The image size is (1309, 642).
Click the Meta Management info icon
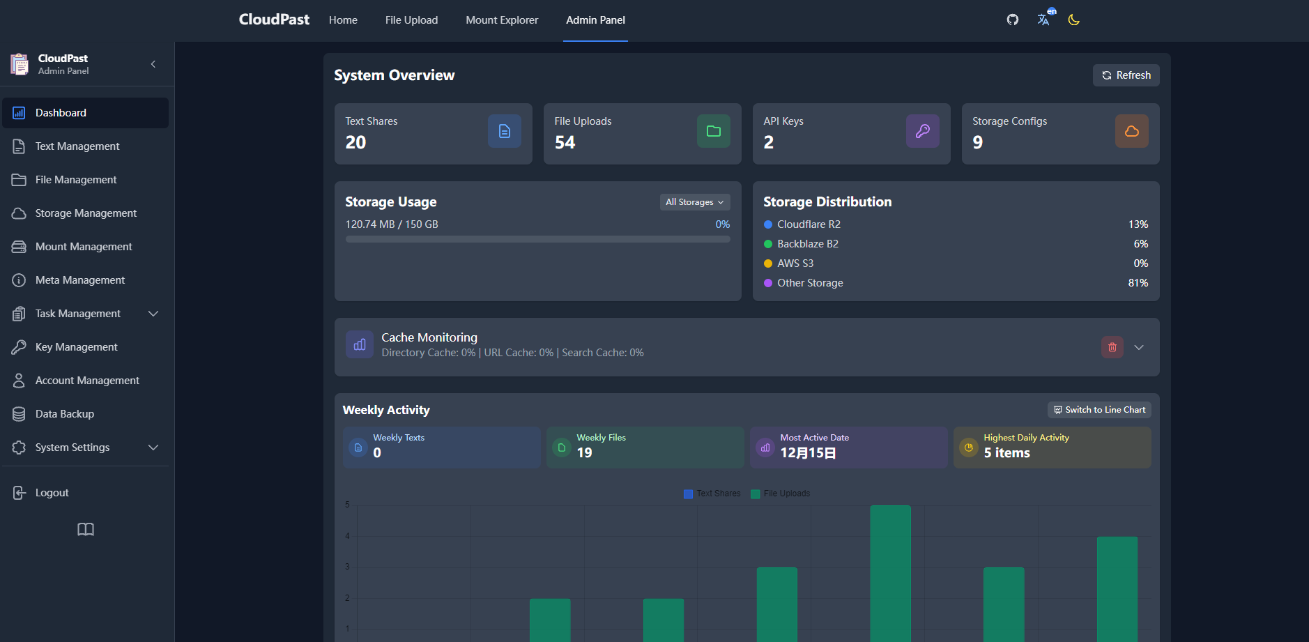point(19,280)
